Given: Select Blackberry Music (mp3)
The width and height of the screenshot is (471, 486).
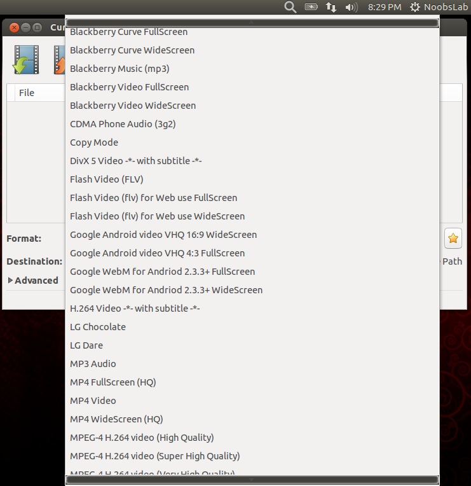Looking at the screenshot, I should tap(252, 69).
